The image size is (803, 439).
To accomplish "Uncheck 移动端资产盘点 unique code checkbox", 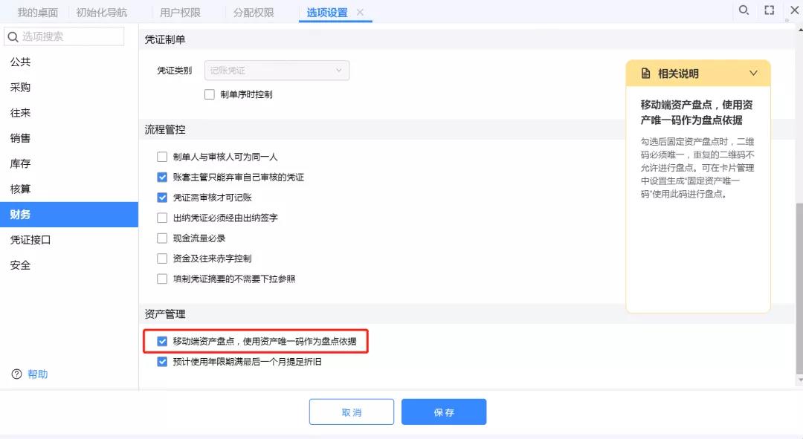I will 162,342.
